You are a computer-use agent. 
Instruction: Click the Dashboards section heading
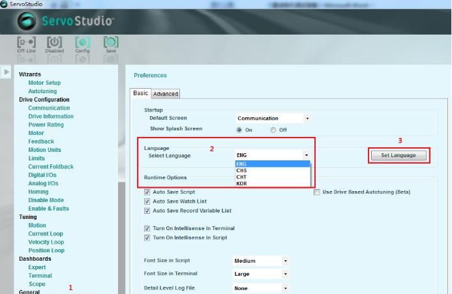35,259
